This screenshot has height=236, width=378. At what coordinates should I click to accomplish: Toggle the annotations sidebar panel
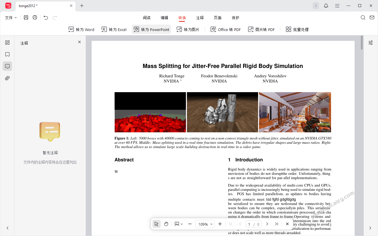(7, 66)
